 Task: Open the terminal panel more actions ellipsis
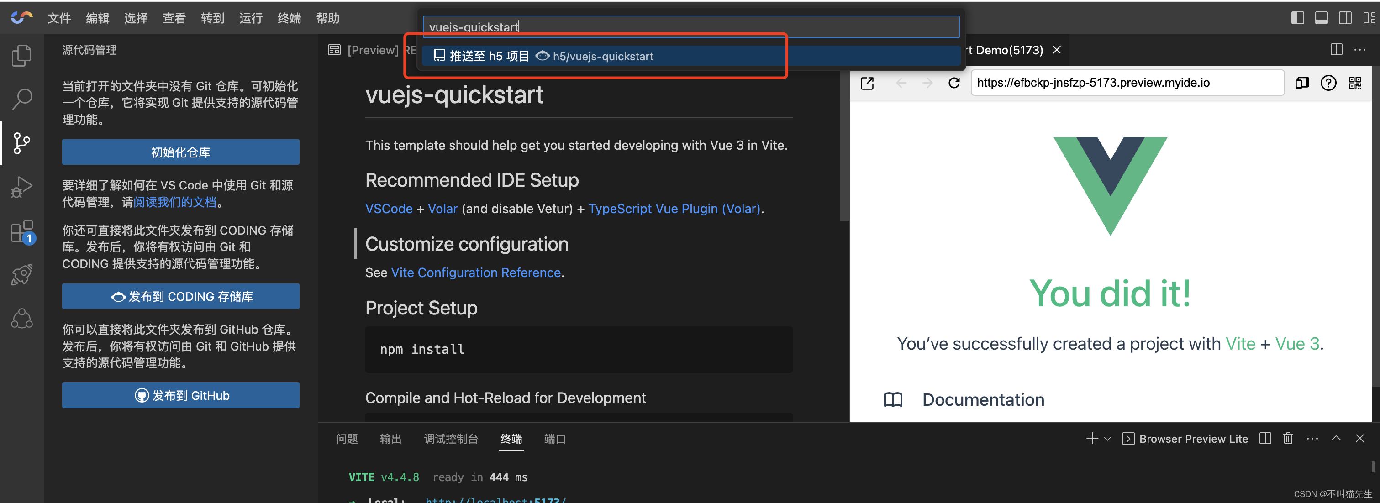click(1312, 438)
